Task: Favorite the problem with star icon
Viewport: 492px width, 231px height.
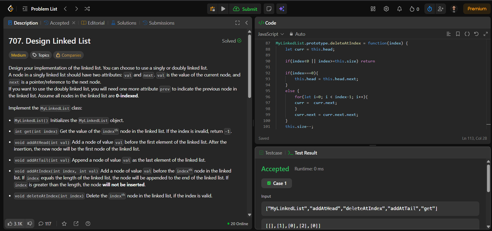Action: 64,224
